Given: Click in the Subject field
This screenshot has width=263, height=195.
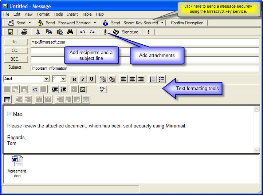Looking at the screenshot, I should tap(145, 68).
